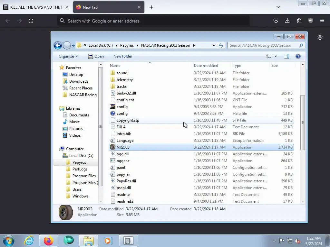Screen dimensions: 330x247
Task: Open Recent Places in Favorites
Action: coord(77,88)
